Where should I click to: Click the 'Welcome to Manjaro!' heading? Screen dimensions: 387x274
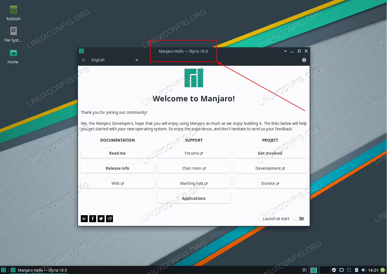point(194,98)
